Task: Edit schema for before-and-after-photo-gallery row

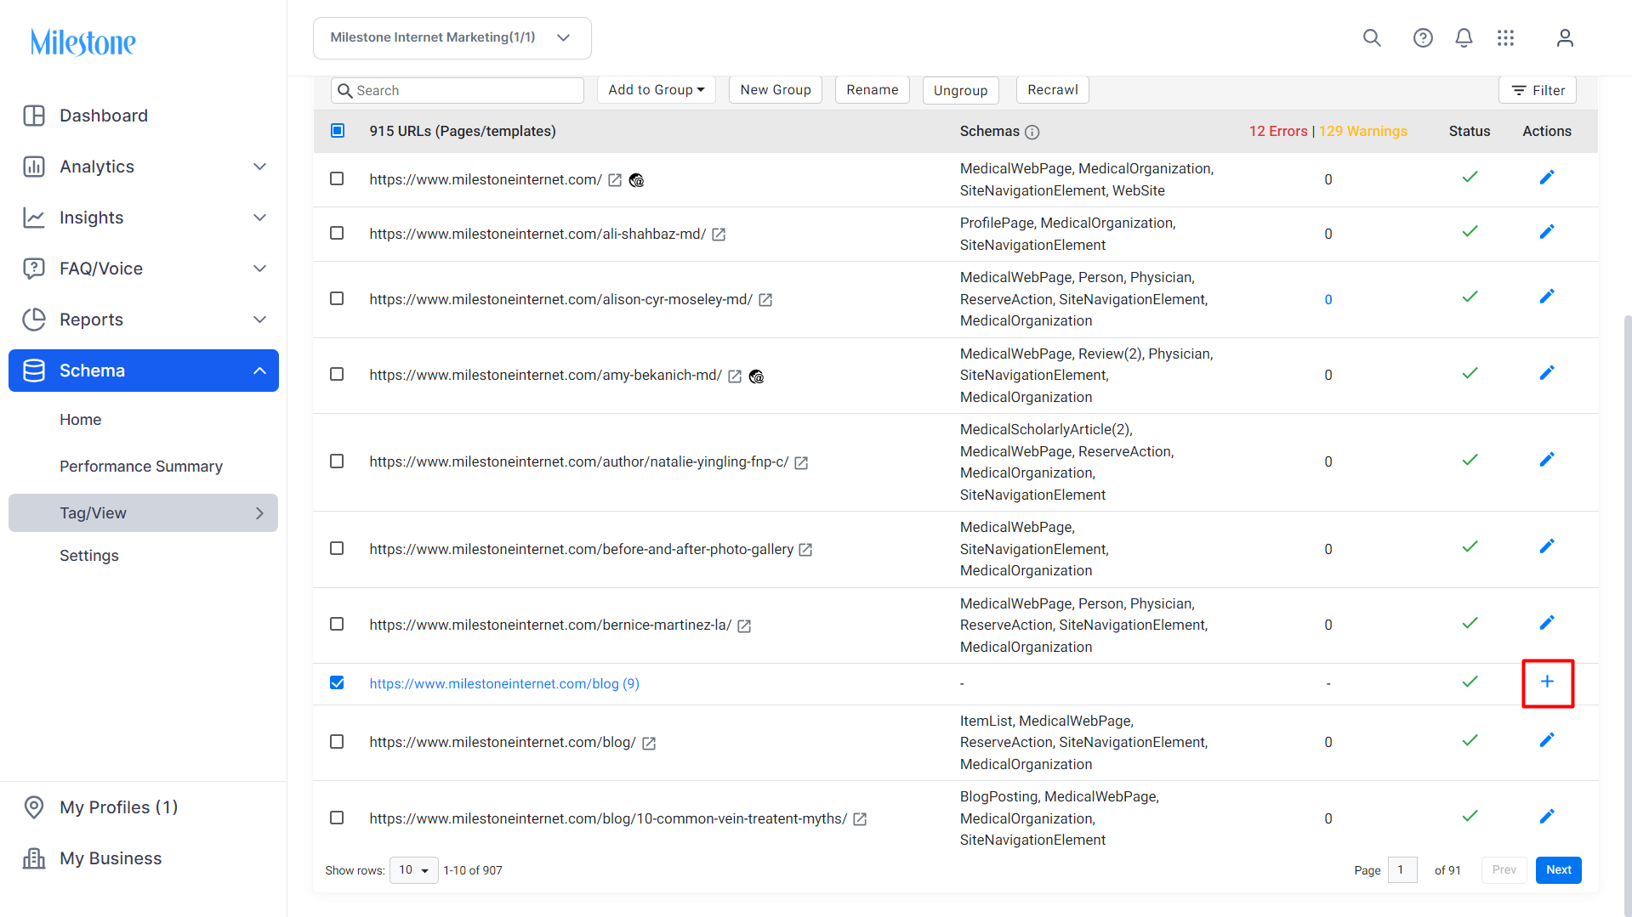Action: pyautogui.click(x=1547, y=546)
